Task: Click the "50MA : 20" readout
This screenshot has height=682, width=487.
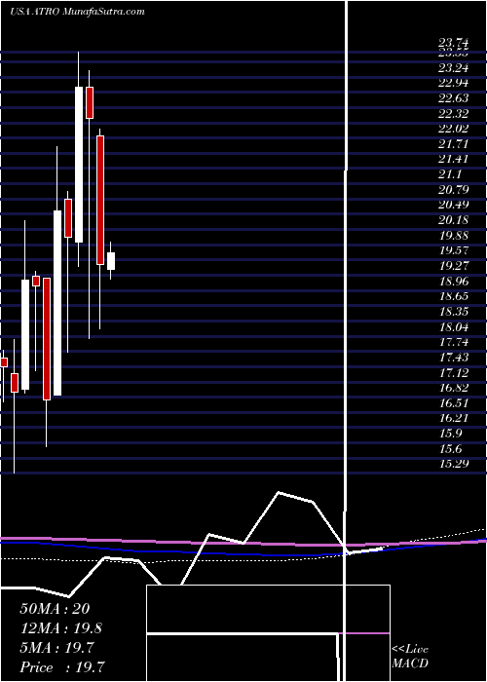Action: click(55, 609)
